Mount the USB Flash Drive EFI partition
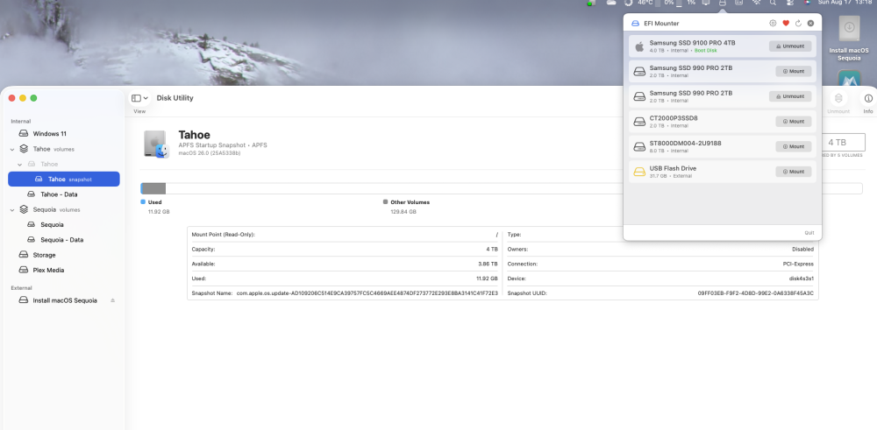Viewport: 877px width, 430px height. pos(793,172)
